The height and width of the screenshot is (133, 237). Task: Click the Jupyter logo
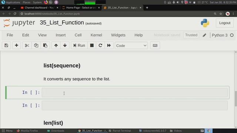click(19, 23)
